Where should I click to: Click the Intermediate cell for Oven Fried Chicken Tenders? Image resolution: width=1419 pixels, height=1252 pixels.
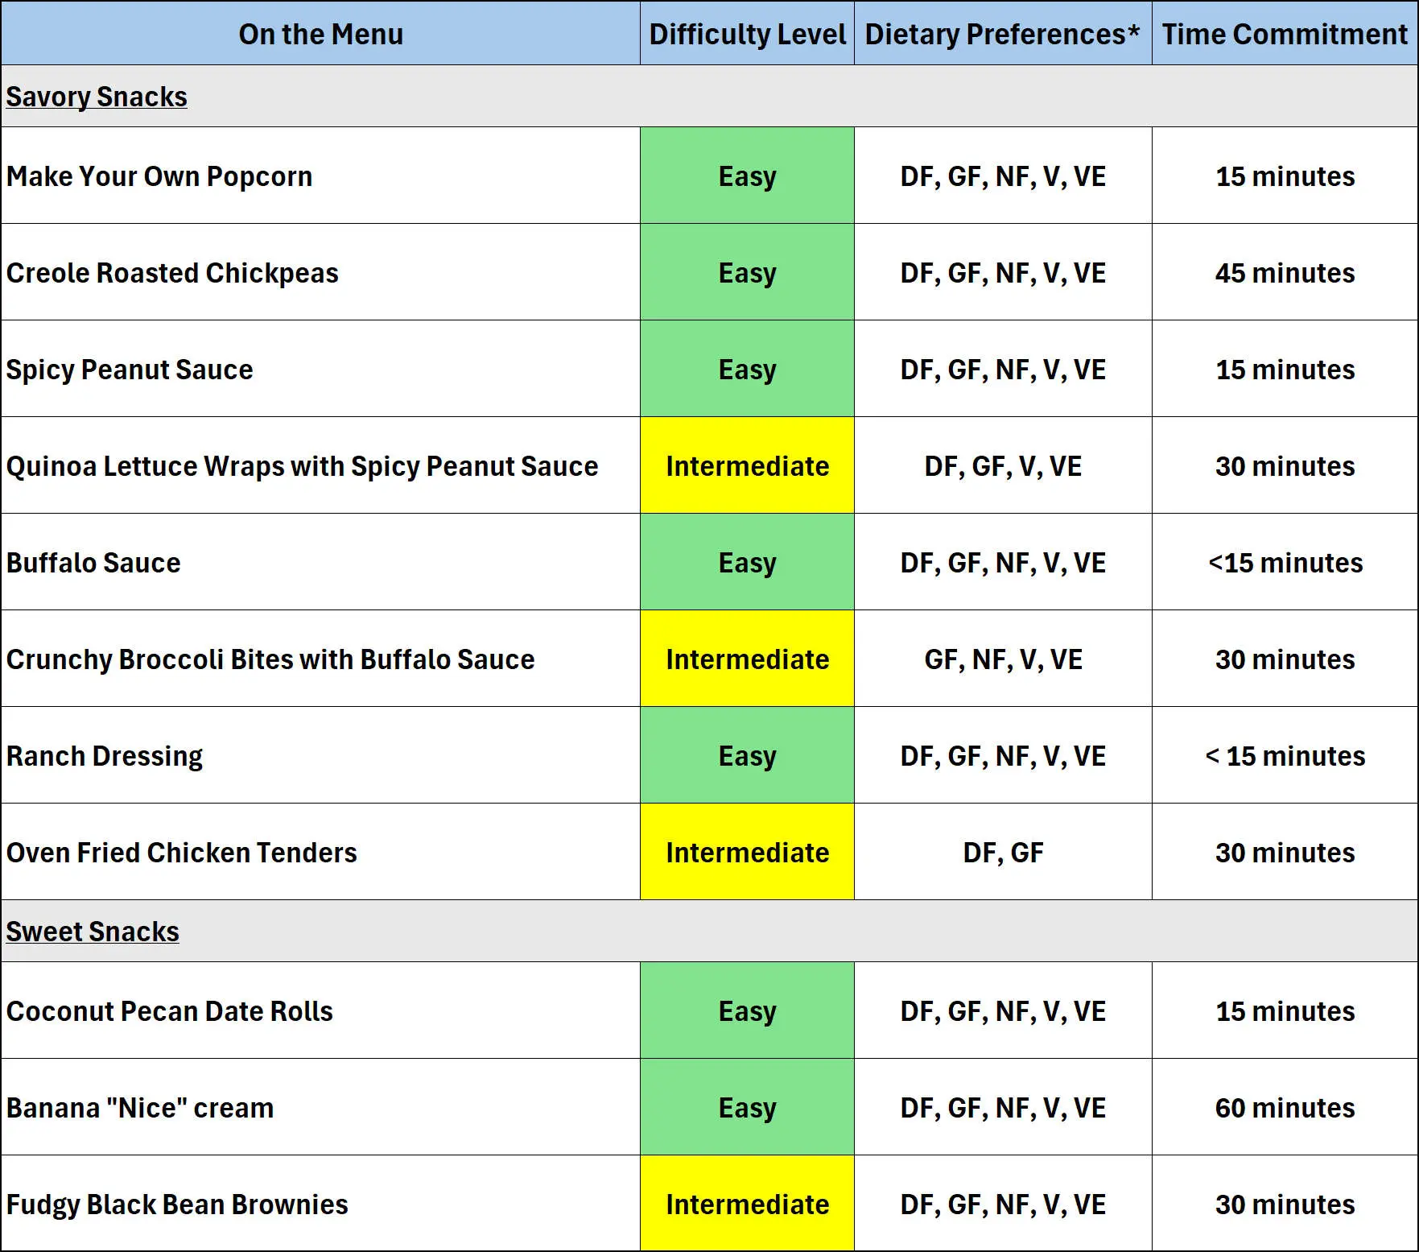(747, 852)
